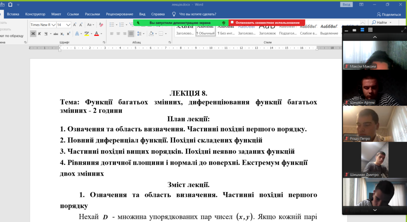
Task: Open the borders dropdown arrow
Action: coord(166,34)
